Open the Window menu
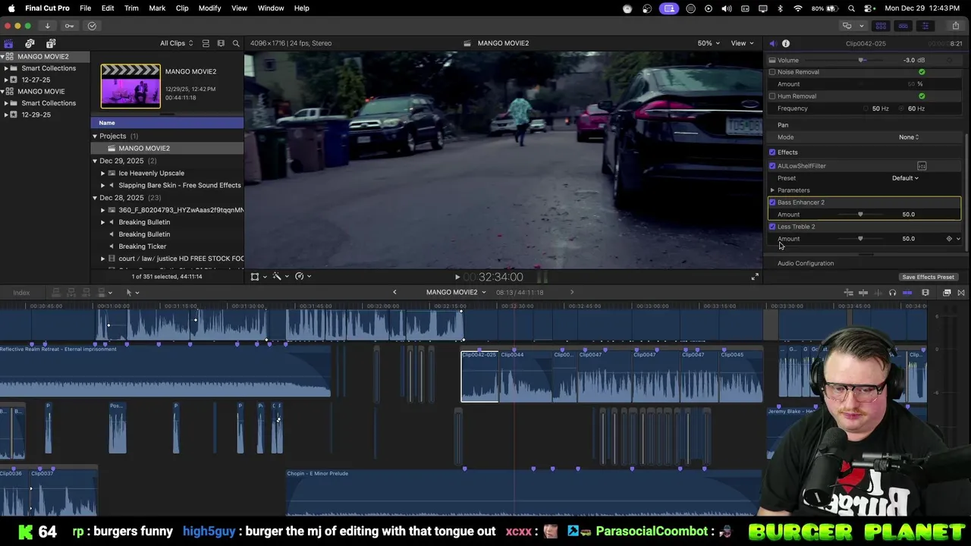 pos(271,8)
